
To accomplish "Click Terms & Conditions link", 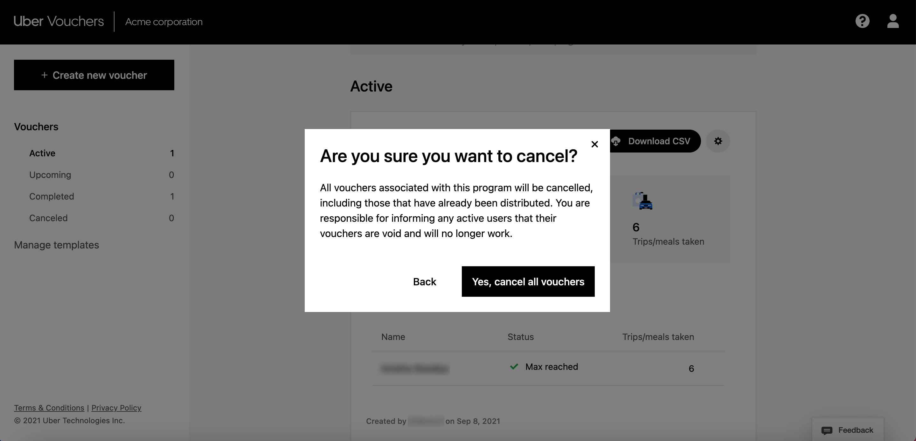I will (x=49, y=407).
